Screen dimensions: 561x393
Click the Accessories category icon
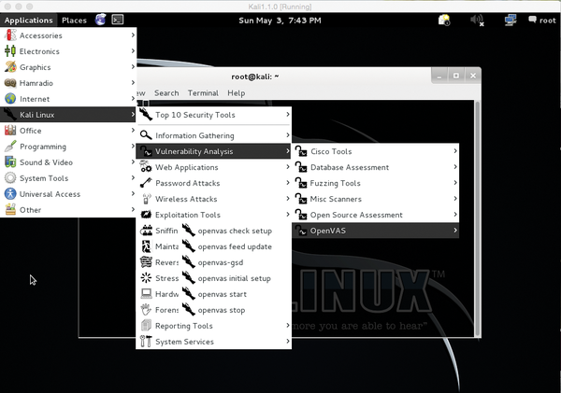(10, 35)
